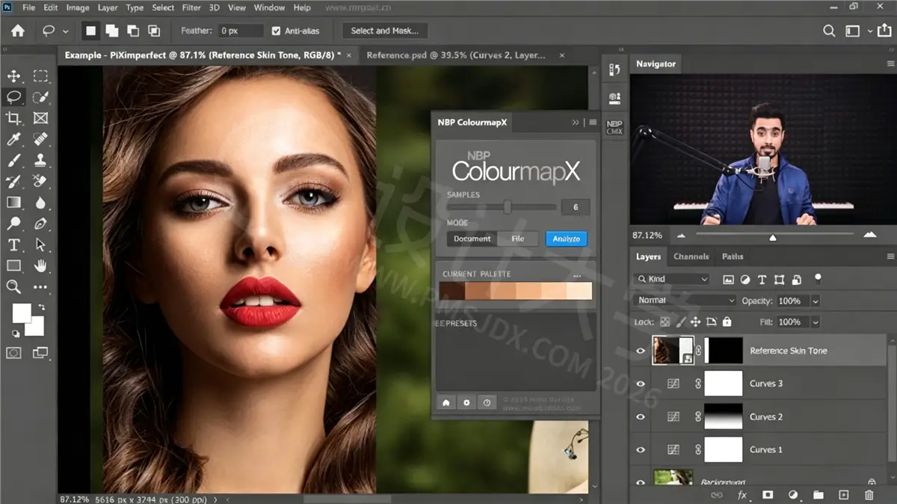Select the Clone Stamp tool
Screen dimensions: 897x504
click(x=40, y=160)
